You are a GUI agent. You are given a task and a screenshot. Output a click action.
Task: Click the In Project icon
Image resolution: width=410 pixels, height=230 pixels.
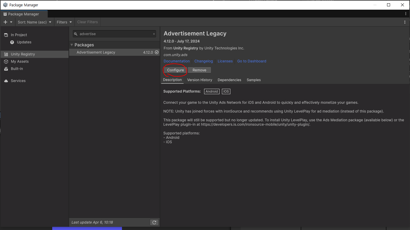[6, 35]
